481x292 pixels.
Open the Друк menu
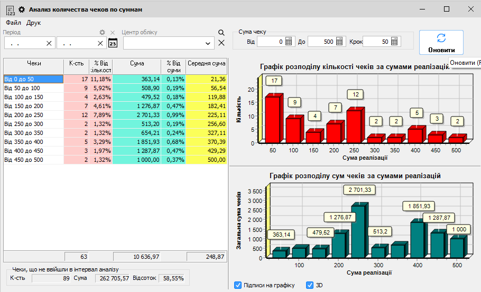(x=33, y=23)
